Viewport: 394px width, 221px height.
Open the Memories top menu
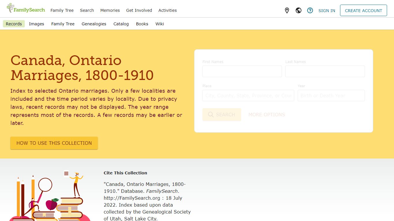(110, 10)
